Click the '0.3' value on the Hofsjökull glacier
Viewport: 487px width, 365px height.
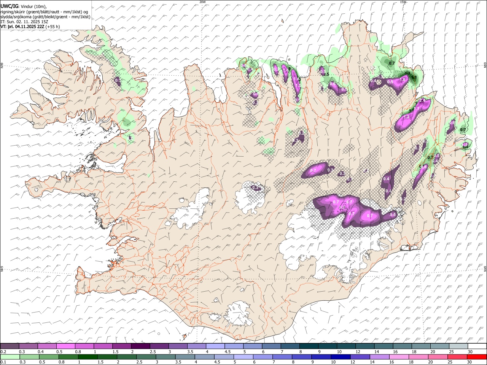tap(255, 187)
